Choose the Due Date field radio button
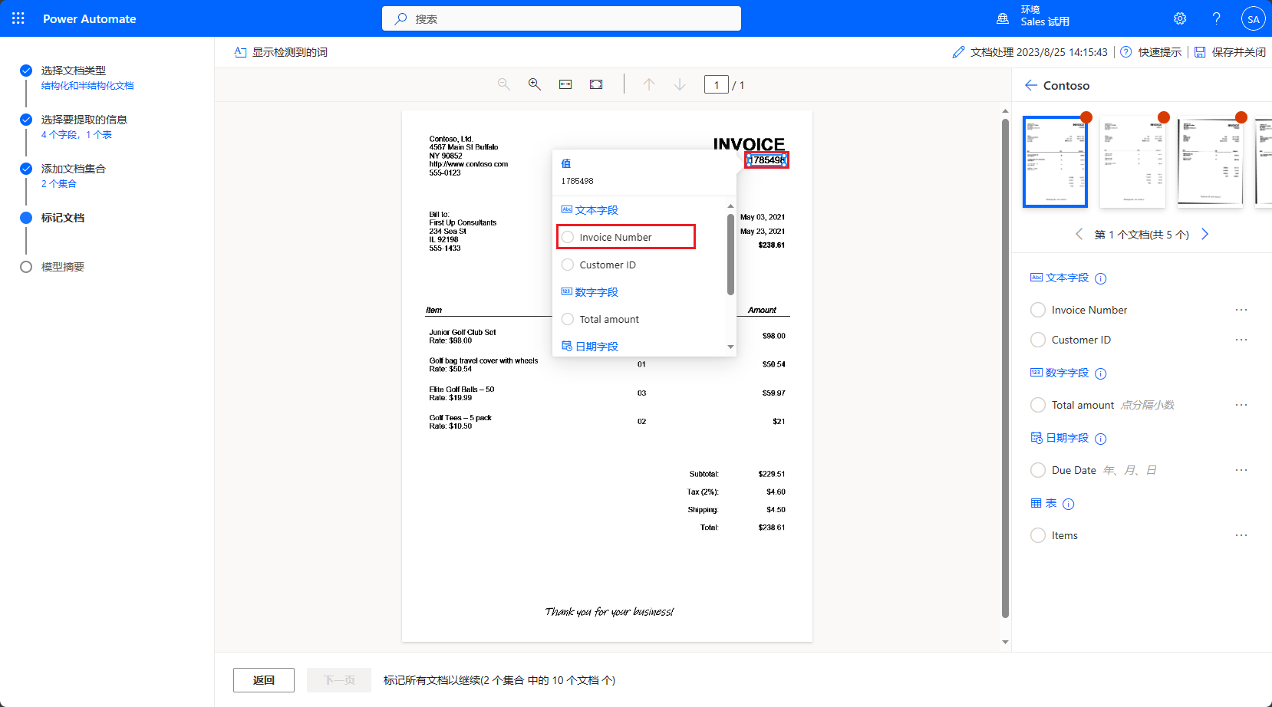This screenshot has width=1272, height=707. (1038, 470)
